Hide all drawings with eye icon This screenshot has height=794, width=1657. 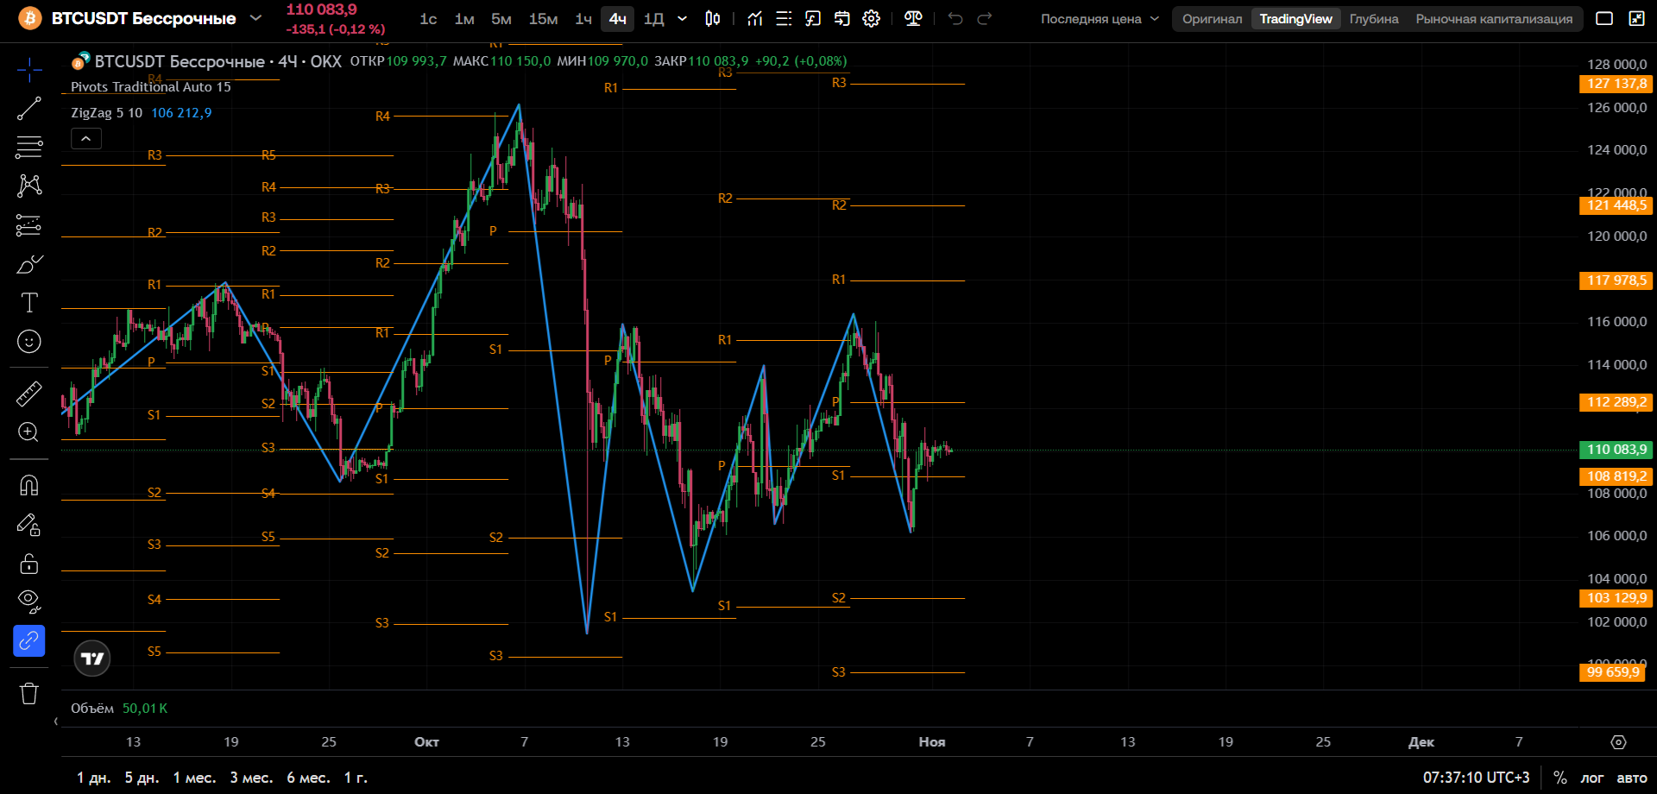(x=28, y=602)
